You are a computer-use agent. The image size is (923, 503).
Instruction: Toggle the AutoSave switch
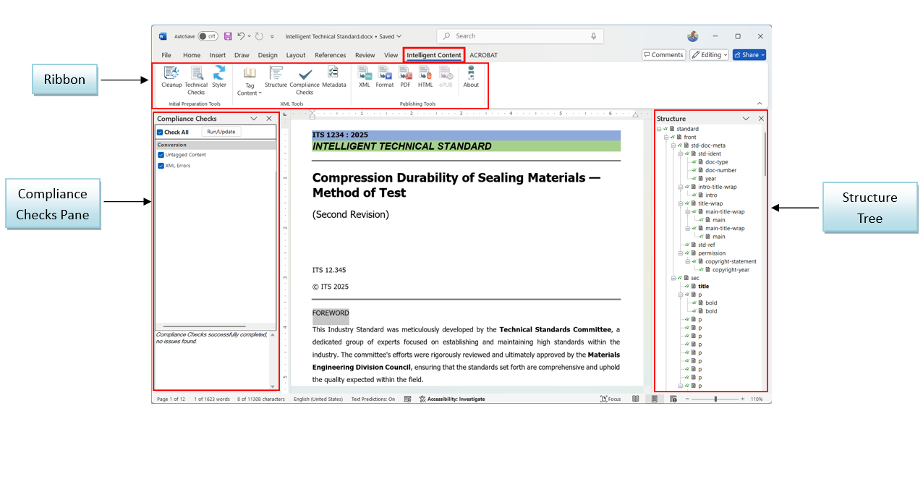pyautogui.click(x=208, y=36)
